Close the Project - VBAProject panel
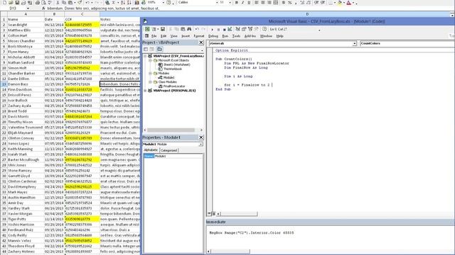The image size is (455, 255). point(200,42)
